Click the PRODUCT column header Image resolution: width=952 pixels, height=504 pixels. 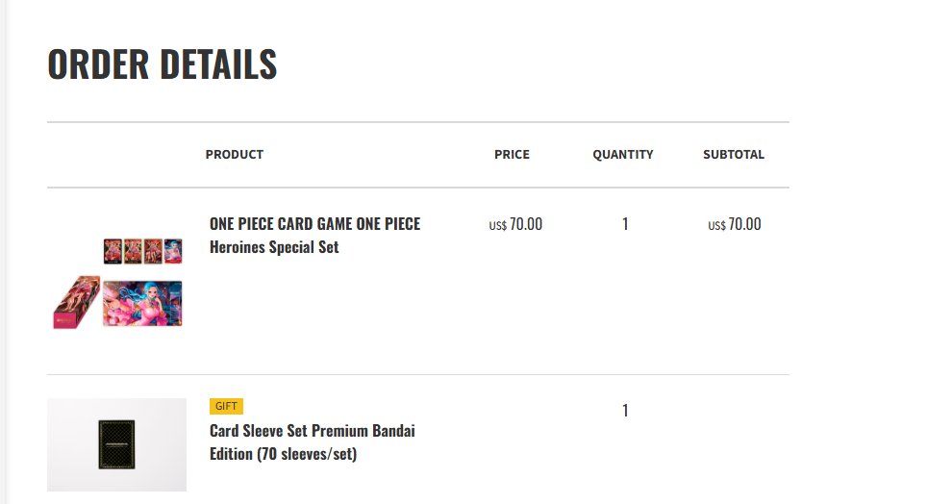click(235, 154)
